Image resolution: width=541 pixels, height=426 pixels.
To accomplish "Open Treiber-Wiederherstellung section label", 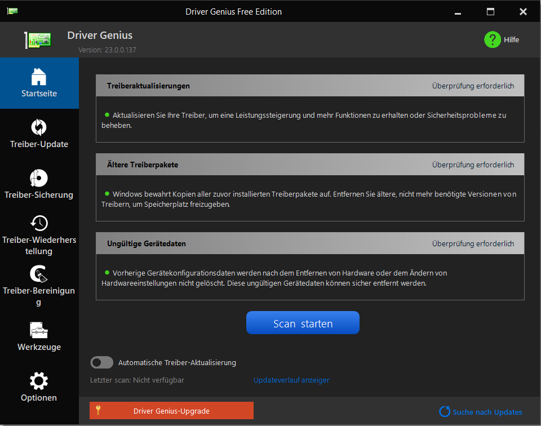I will (39, 245).
